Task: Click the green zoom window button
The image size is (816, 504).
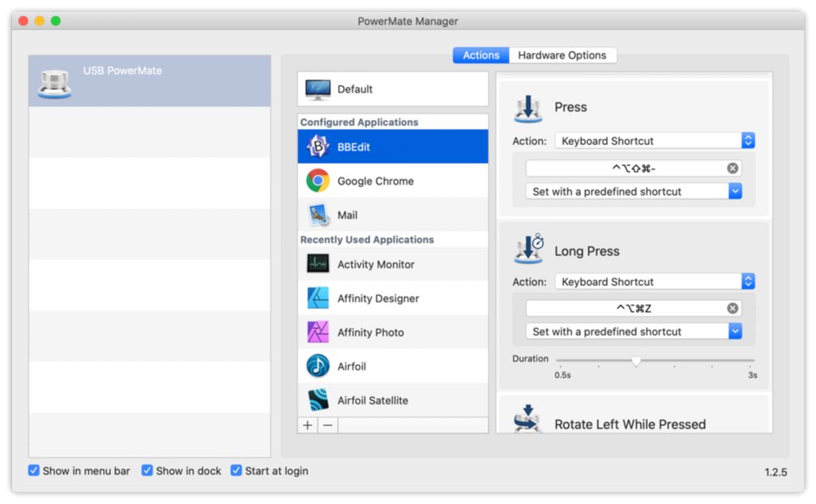Action: tap(56, 21)
